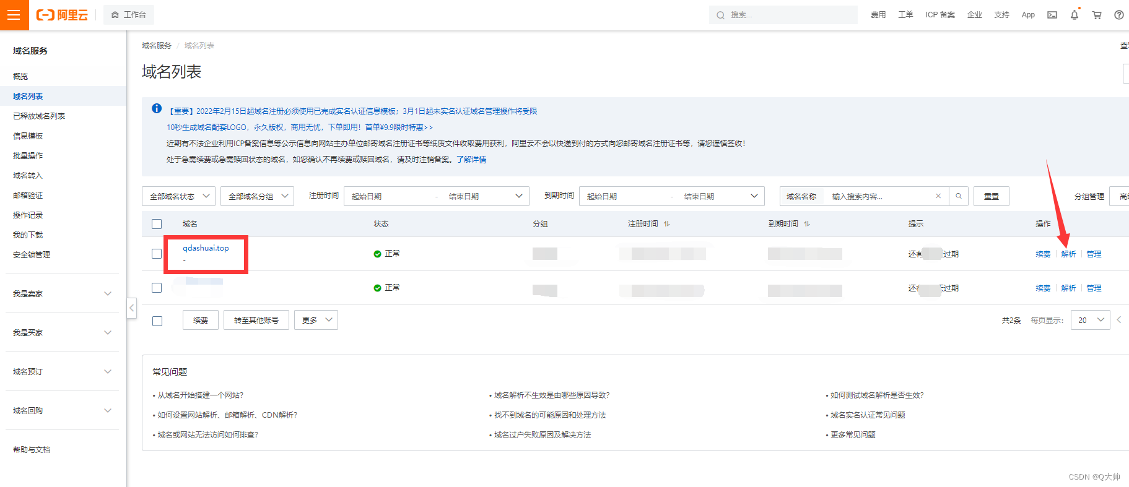This screenshot has width=1129, height=487.
Task: Open FAQ 如何测试域名解析是否生效?
Action: coord(877,395)
